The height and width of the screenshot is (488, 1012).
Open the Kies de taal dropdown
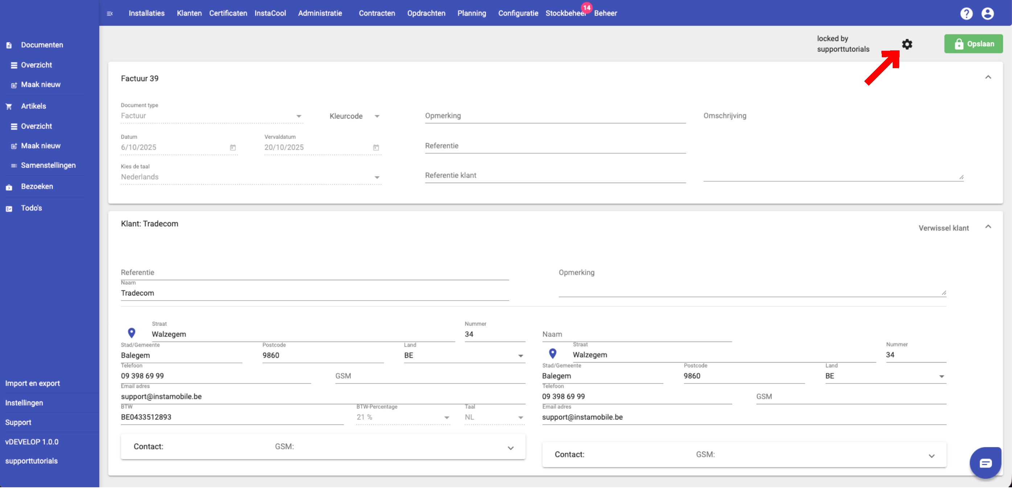coord(251,177)
